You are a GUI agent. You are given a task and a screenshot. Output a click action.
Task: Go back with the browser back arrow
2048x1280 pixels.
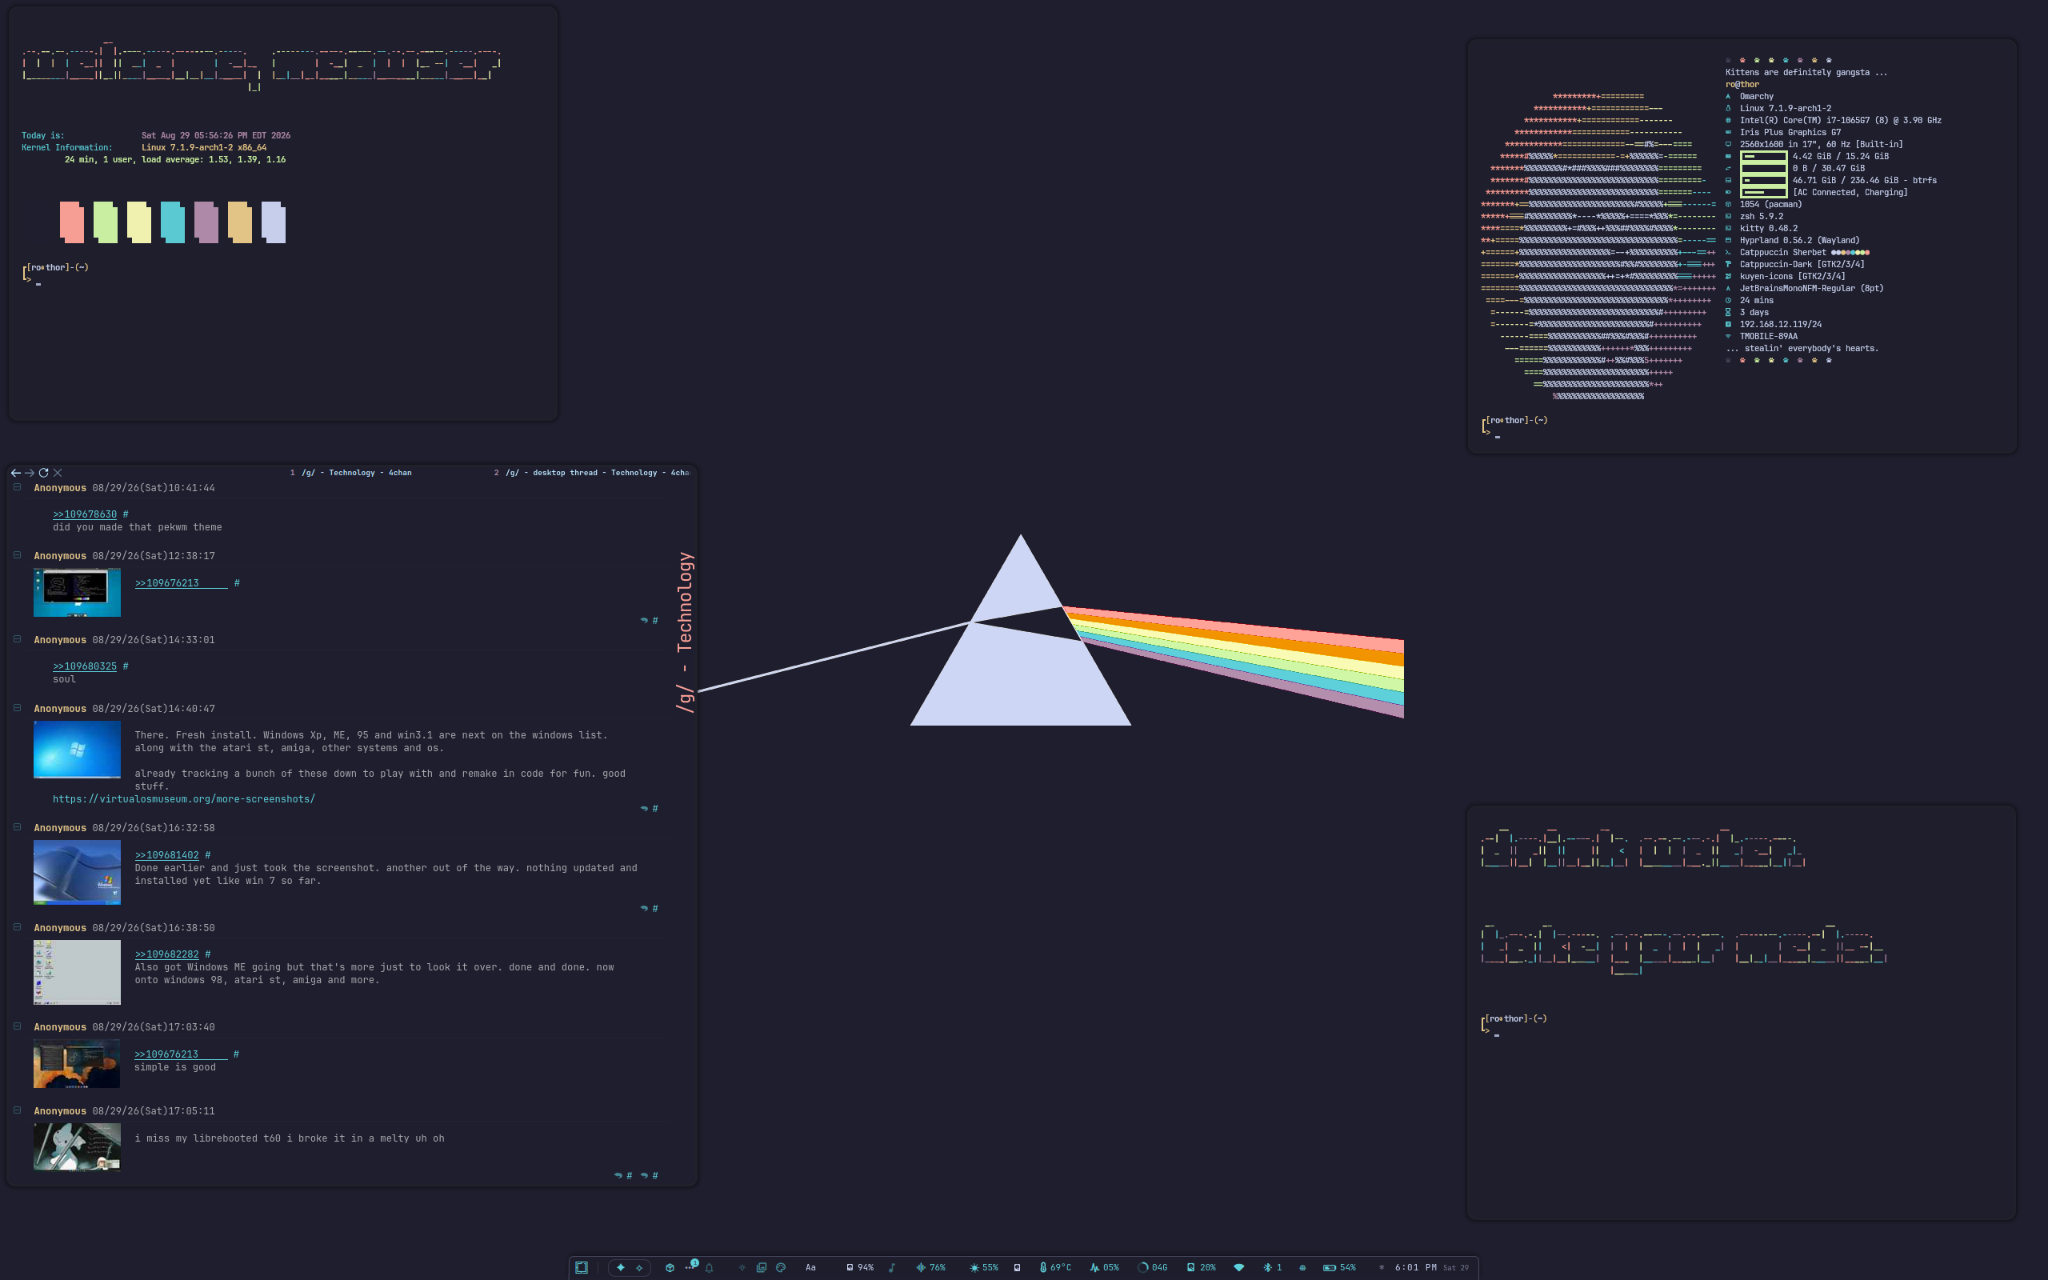15,472
